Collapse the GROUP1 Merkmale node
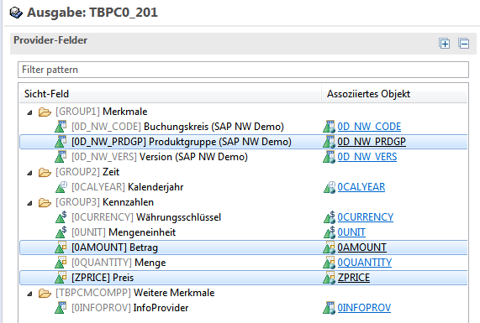Image resolution: width=480 pixels, height=323 pixels. (29, 112)
